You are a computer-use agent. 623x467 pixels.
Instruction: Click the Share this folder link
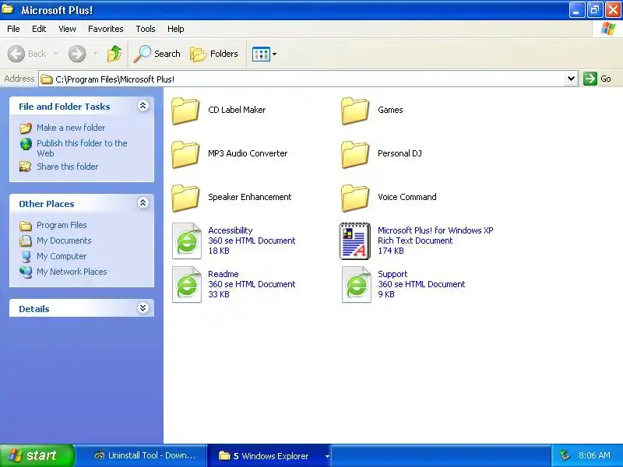click(x=68, y=167)
